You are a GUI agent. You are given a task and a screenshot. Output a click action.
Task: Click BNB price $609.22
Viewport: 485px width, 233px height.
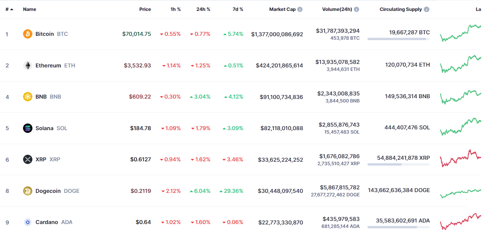coord(140,97)
